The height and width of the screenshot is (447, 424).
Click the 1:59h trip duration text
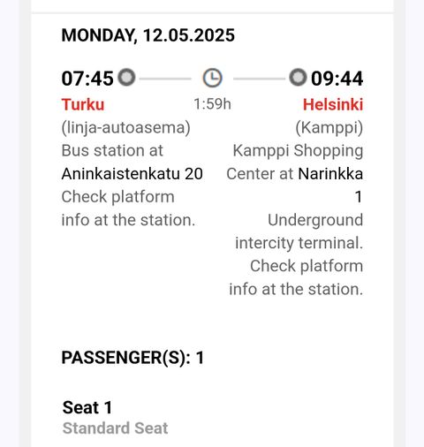click(212, 104)
